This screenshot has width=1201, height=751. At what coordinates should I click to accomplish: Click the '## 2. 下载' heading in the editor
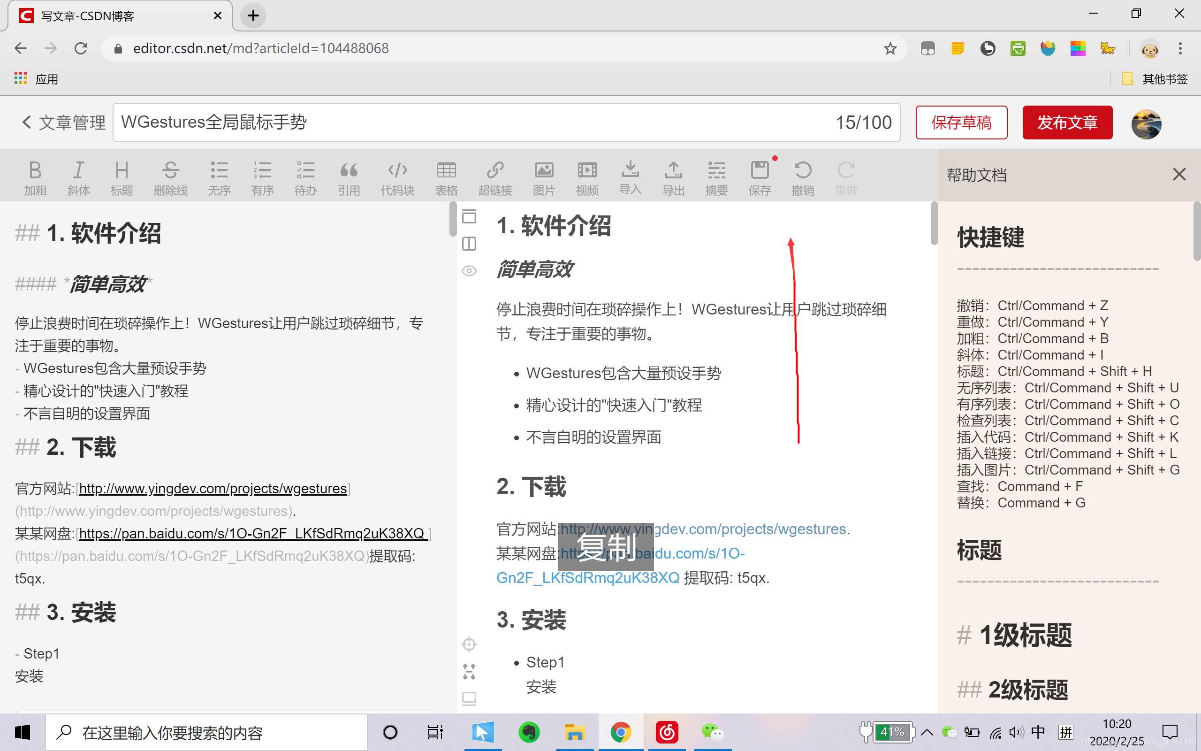66,447
